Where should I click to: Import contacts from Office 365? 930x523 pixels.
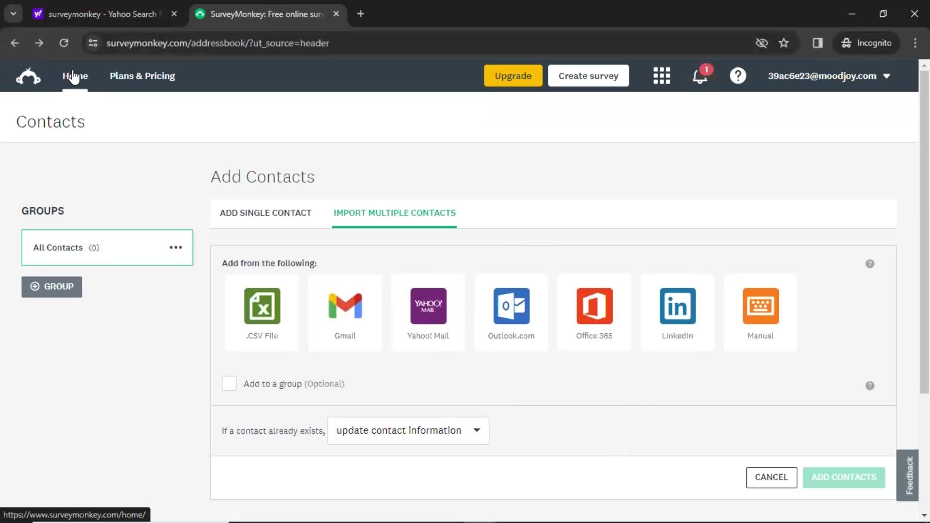pos(594,313)
